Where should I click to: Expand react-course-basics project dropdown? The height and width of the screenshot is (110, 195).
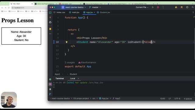[x=76, y=7]
